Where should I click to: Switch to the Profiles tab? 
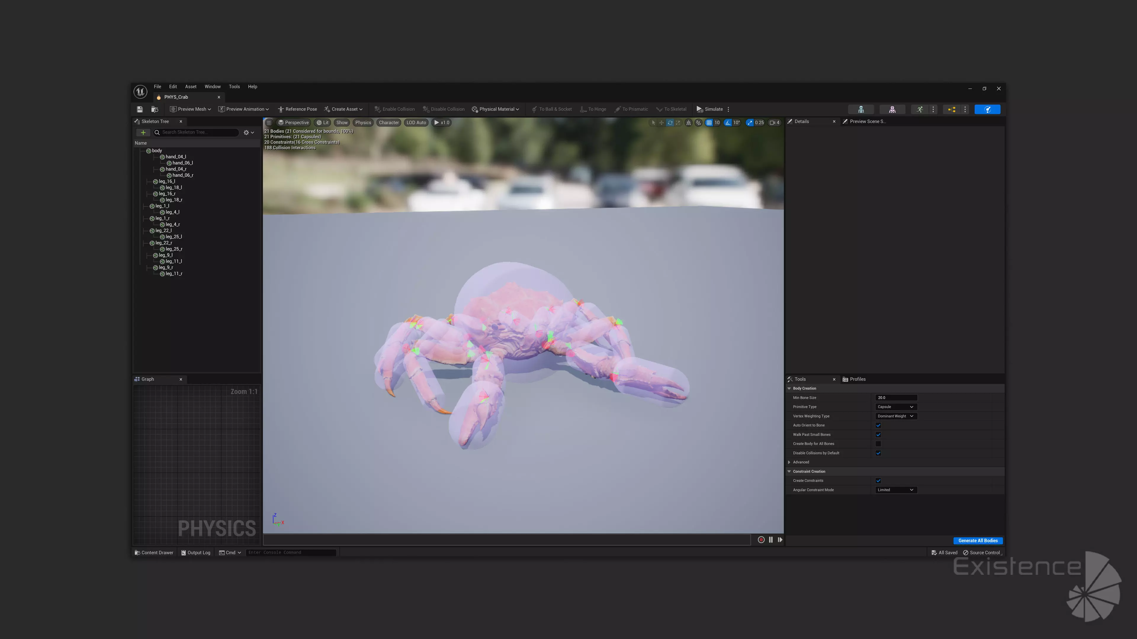click(x=854, y=379)
